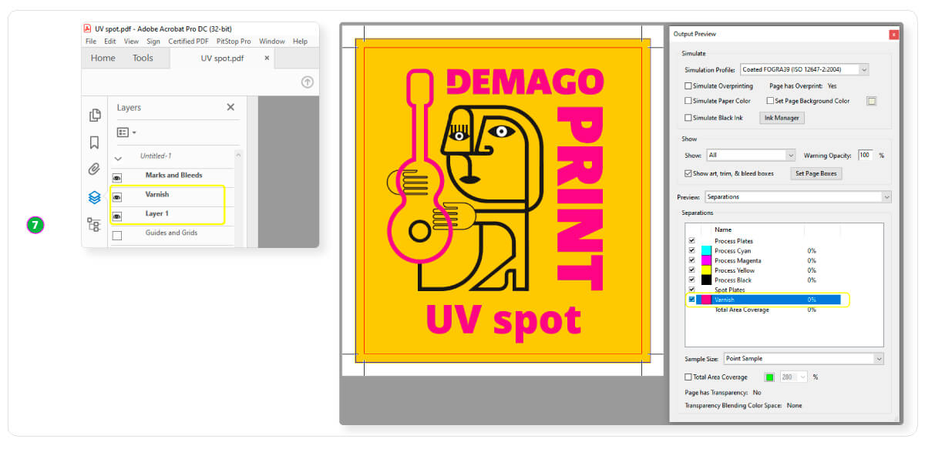Image resolution: width=925 pixels, height=449 pixels.
Task: Open the Model Tree sidebar icon
Action: click(94, 224)
